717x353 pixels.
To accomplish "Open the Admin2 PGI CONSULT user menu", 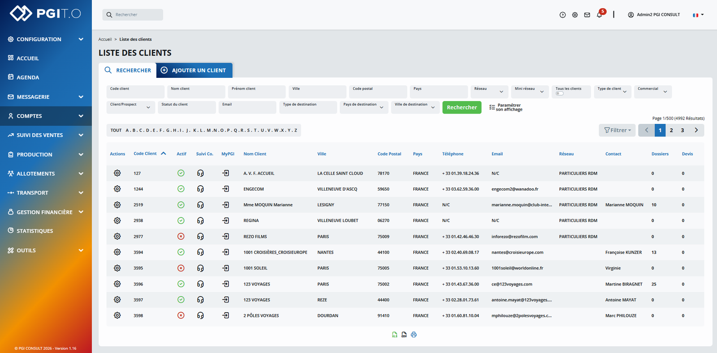I will coord(654,15).
